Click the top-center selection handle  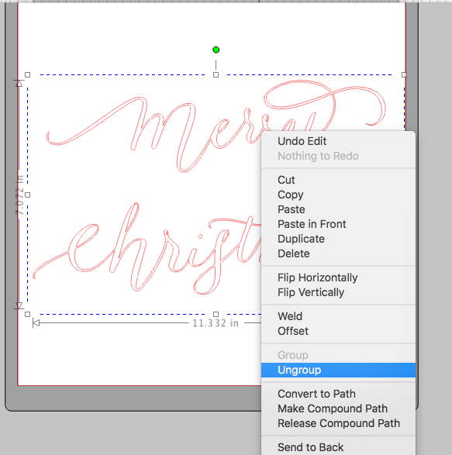click(x=216, y=75)
